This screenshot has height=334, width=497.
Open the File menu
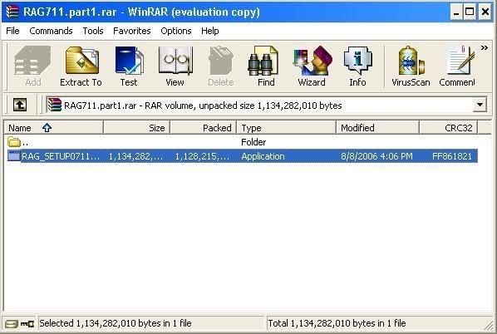(x=12, y=31)
